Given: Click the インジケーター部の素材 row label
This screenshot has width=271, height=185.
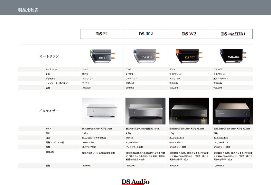Looking at the screenshot, I should coord(57,83).
